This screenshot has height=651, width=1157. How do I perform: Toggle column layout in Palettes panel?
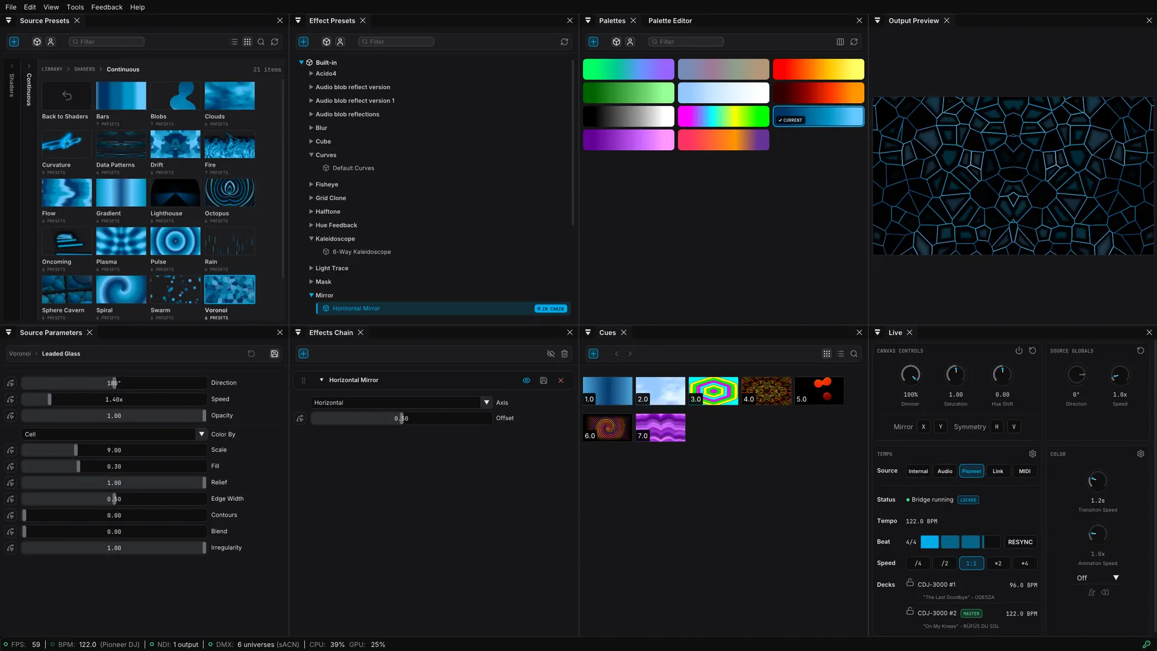click(x=840, y=42)
